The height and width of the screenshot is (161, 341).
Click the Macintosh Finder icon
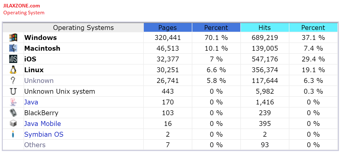coord(13,48)
